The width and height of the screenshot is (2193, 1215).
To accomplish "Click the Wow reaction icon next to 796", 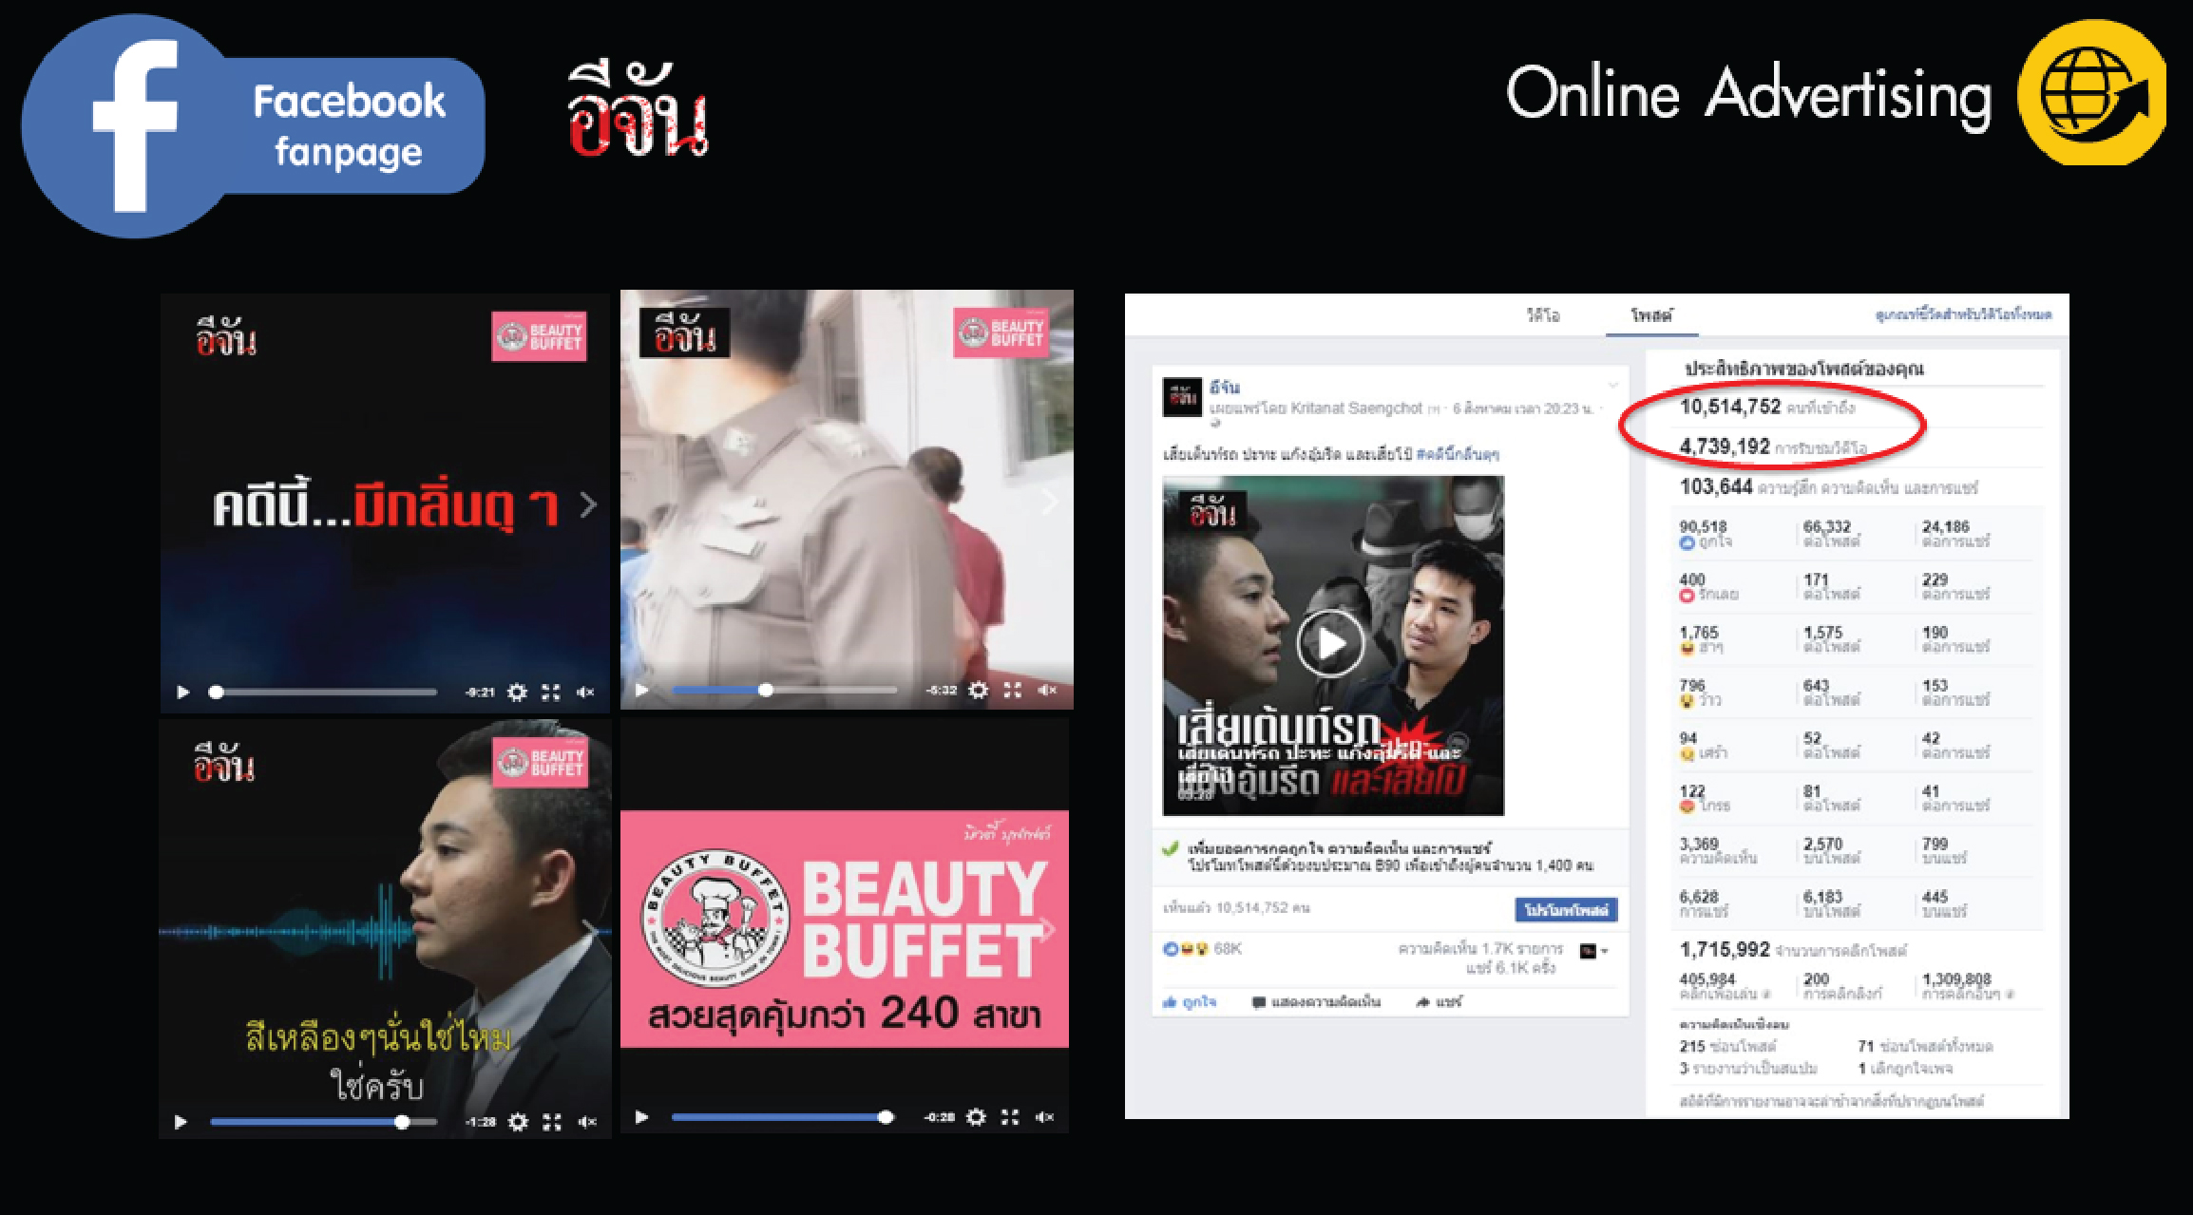I will tap(1687, 701).
